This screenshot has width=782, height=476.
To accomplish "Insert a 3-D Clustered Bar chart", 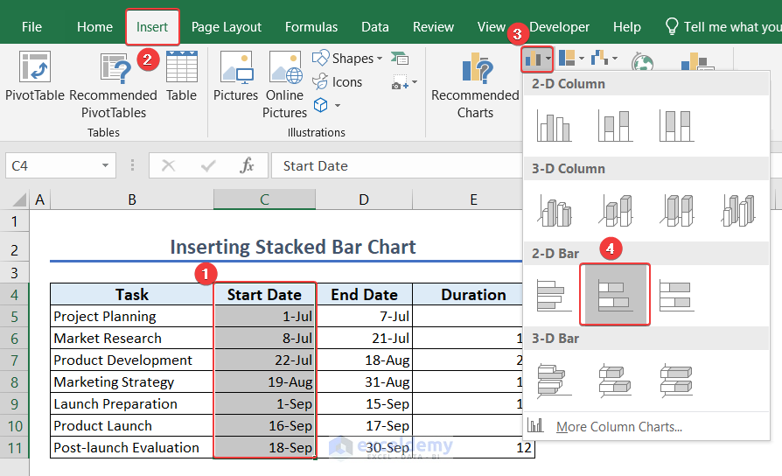I will [x=554, y=381].
